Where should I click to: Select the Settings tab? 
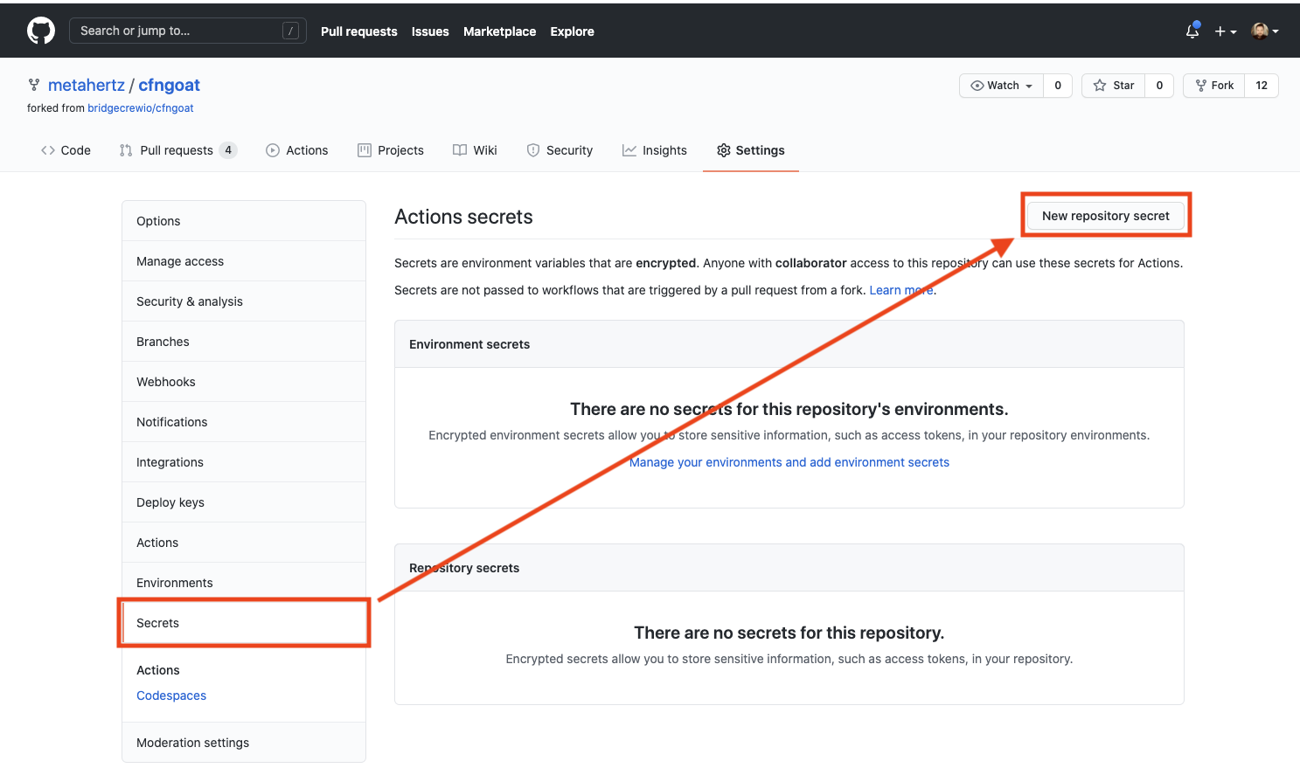click(x=751, y=150)
